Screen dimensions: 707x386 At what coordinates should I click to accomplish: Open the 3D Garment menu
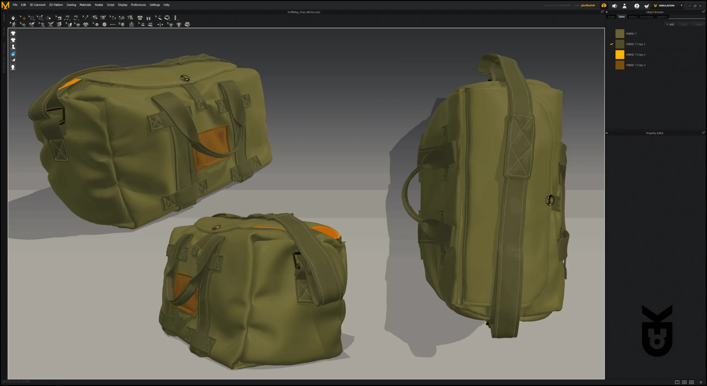click(x=37, y=5)
